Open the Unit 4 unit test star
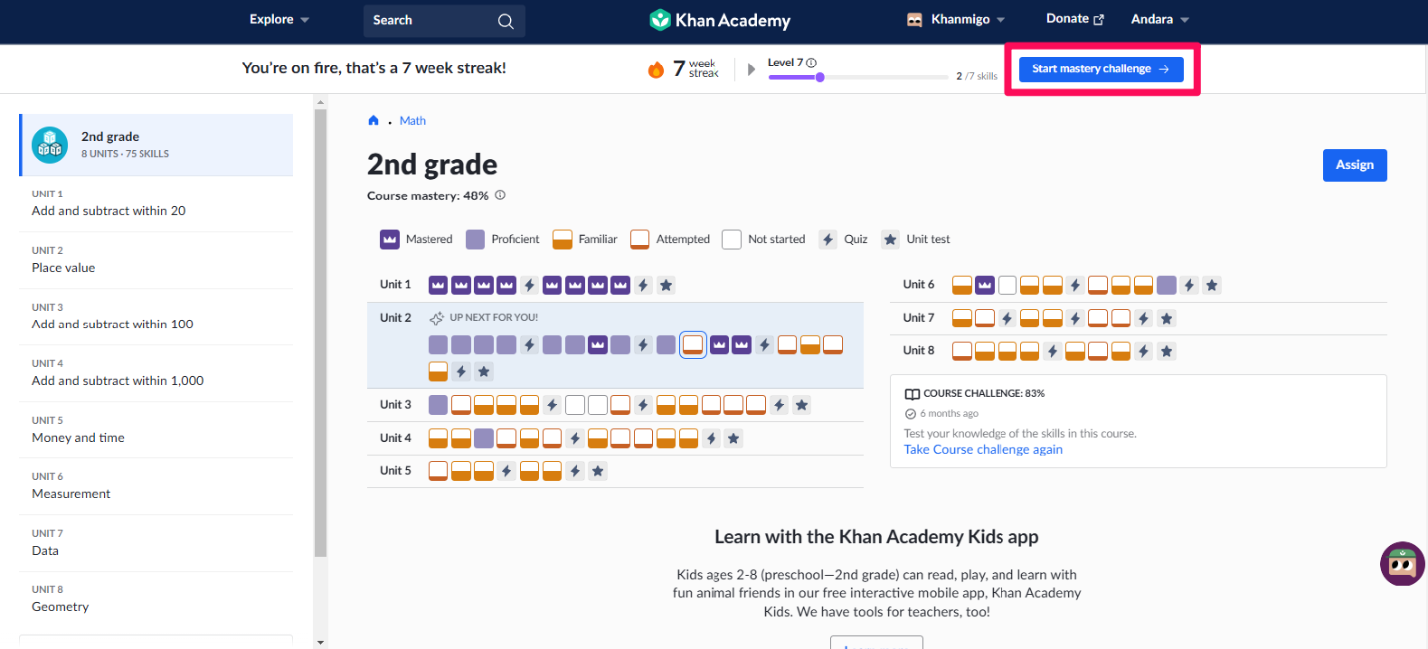1428x649 pixels. pos(733,438)
